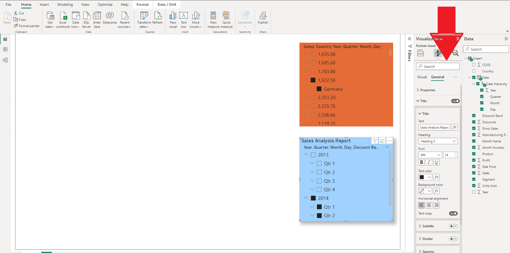Open Model view from left sidebar

5,60
